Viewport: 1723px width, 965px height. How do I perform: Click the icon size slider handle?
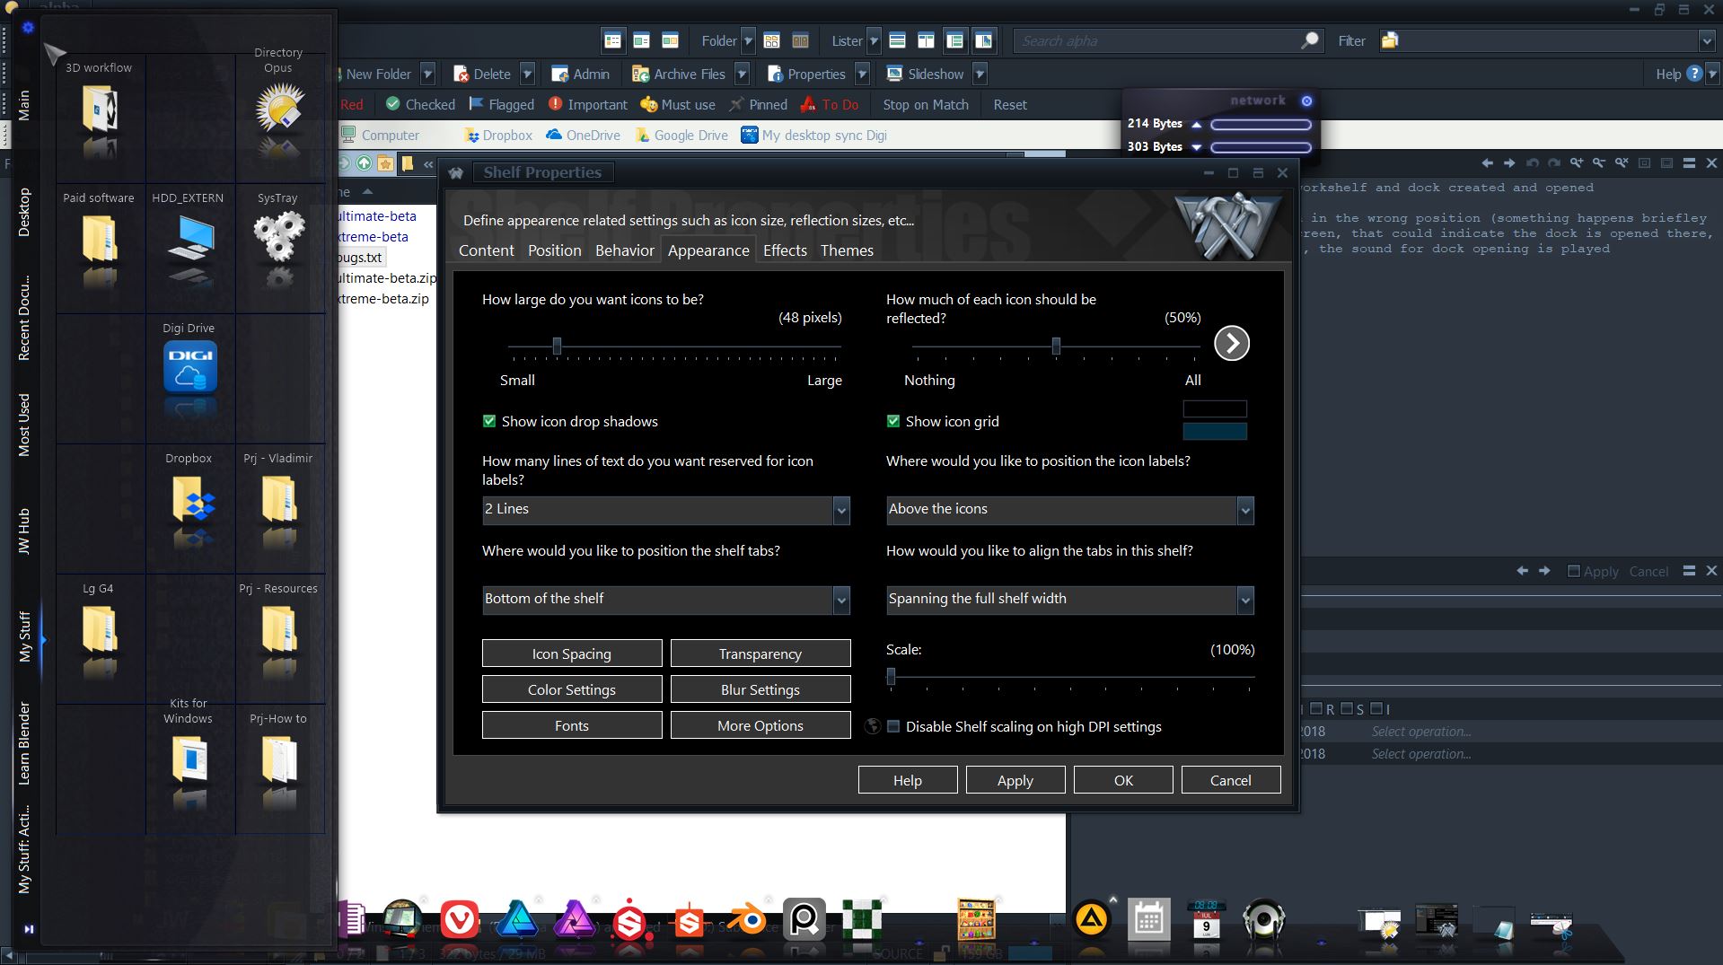point(557,346)
